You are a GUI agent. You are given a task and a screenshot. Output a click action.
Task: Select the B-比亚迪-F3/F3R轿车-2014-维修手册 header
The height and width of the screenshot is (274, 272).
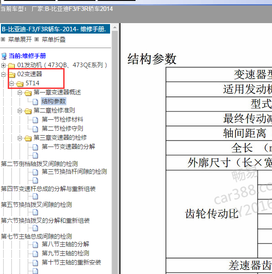tap(55, 29)
